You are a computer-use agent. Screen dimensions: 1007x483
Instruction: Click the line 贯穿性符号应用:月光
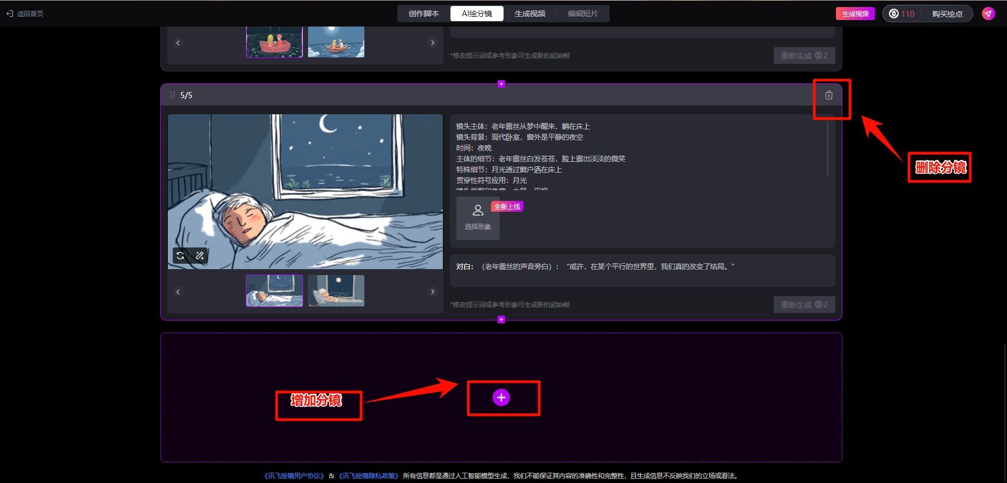[492, 180]
